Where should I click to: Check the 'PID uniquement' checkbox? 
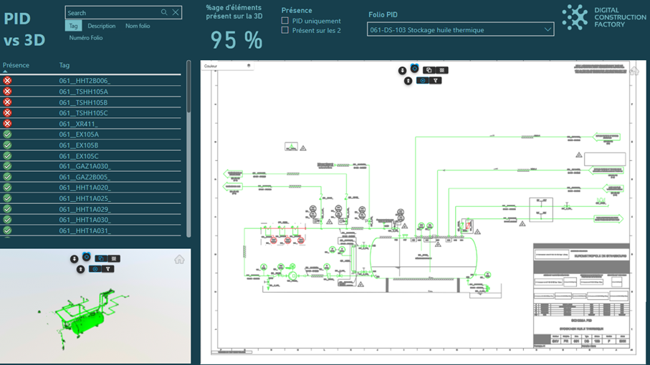[x=285, y=21]
